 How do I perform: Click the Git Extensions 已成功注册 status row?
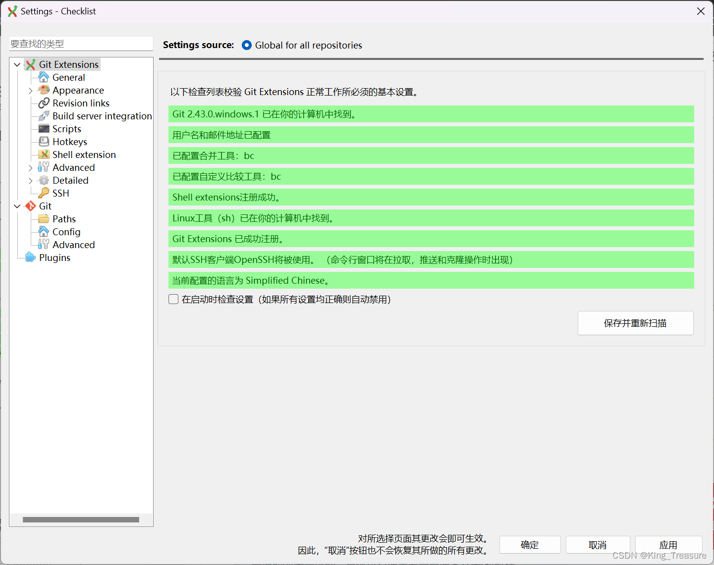pos(431,239)
